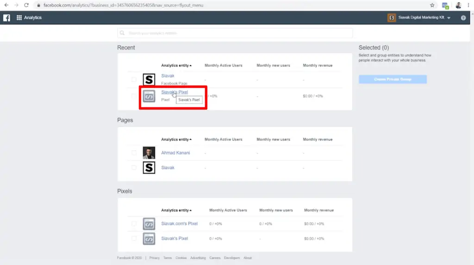Go back with browser back arrow

pos(6,5)
